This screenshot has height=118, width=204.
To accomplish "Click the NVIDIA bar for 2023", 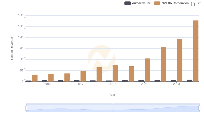I will (180, 60).
